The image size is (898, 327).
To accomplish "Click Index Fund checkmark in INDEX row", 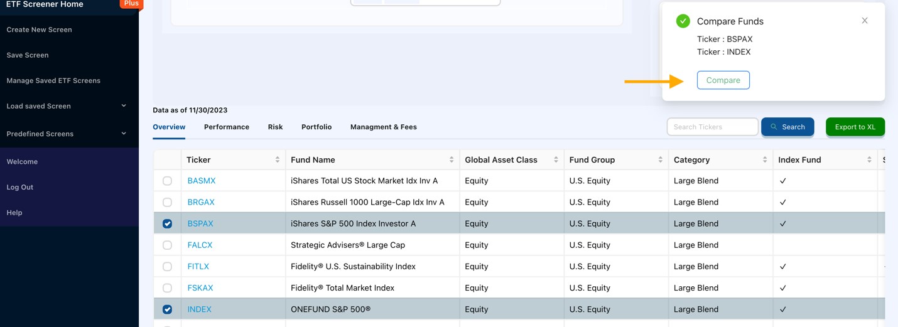I will pyautogui.click(x=782, y=309).
